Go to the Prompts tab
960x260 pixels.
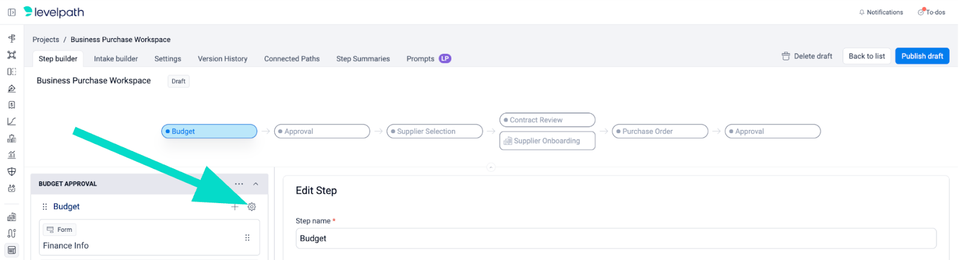420,59
